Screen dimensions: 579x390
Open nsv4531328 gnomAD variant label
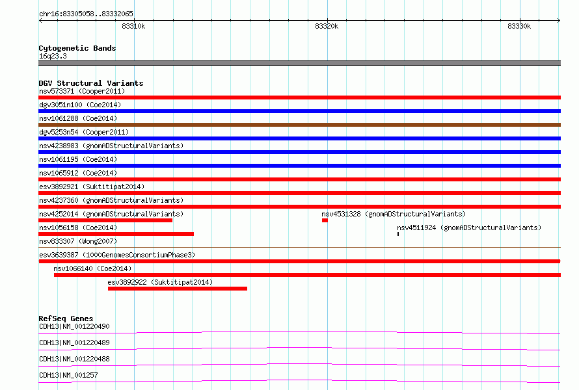pos(394,214)
